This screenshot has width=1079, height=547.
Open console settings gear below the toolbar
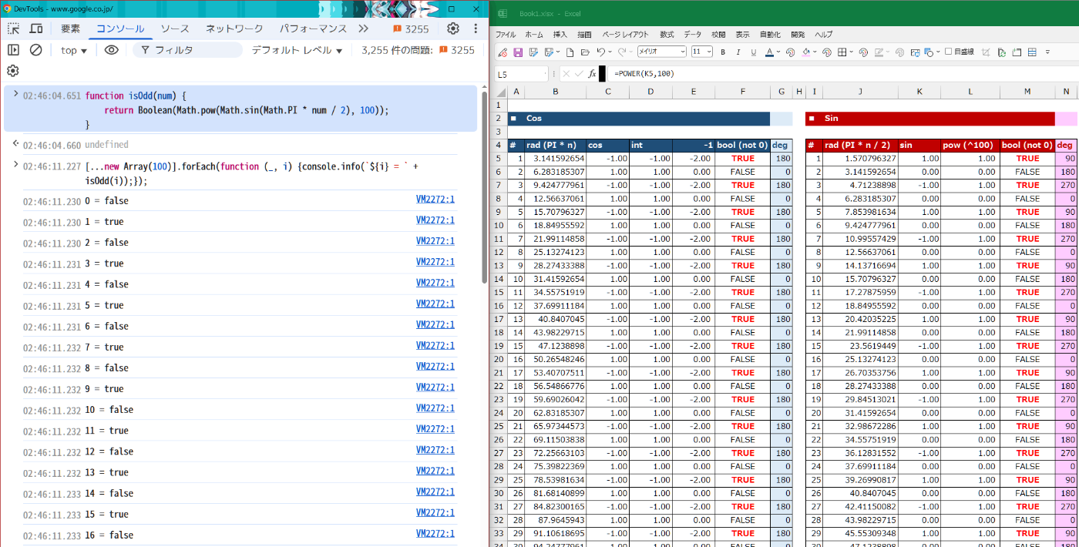point(13,71)
